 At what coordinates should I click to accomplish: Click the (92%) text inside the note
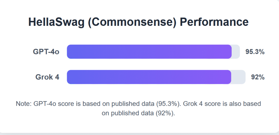165,113
